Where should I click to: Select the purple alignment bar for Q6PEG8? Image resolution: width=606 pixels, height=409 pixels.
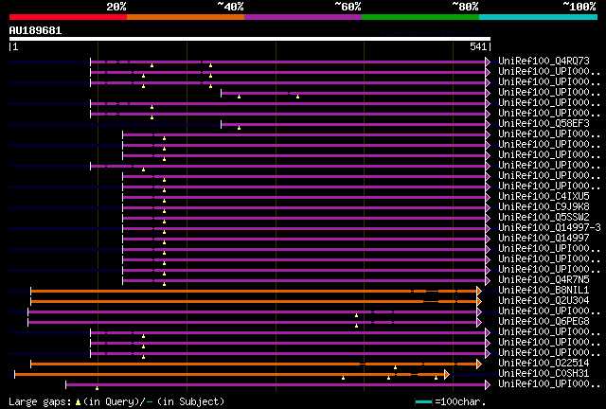click(253, 323)
